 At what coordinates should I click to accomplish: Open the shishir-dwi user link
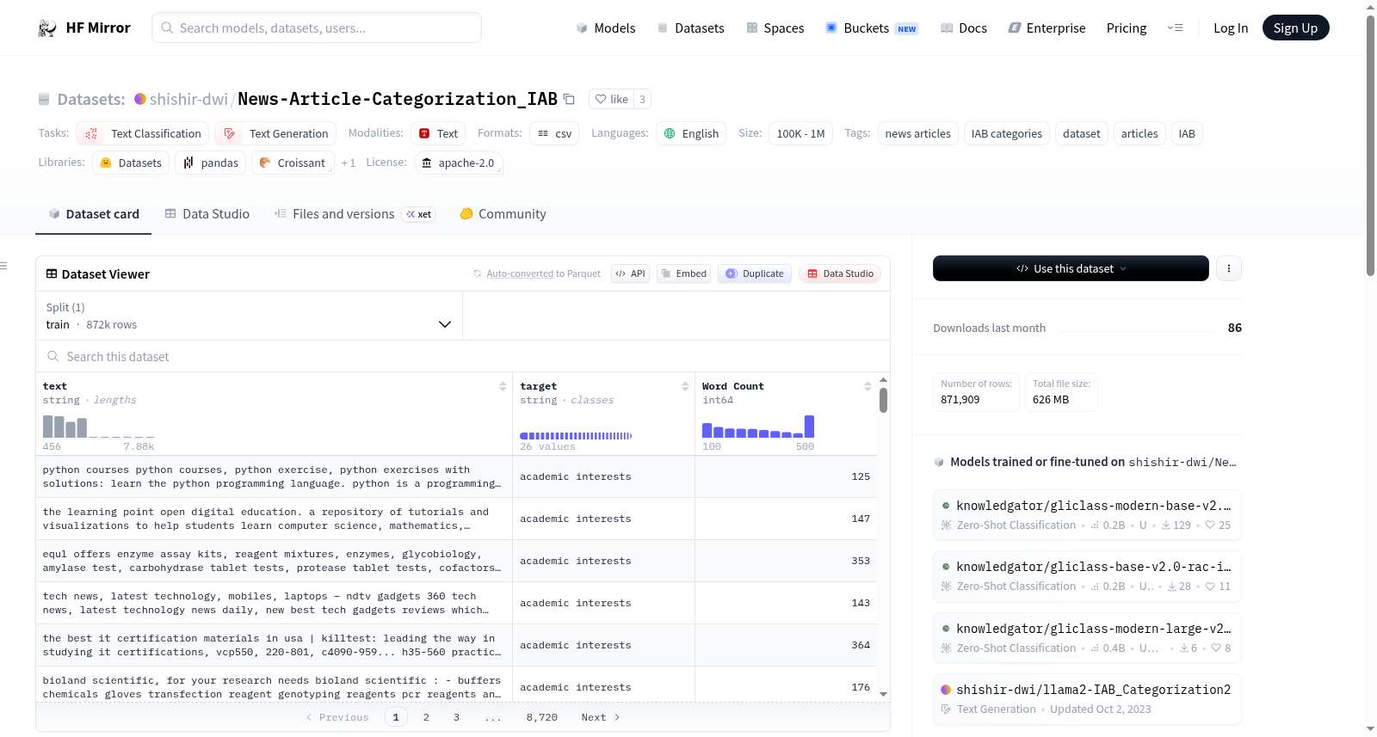coord(188,99)
